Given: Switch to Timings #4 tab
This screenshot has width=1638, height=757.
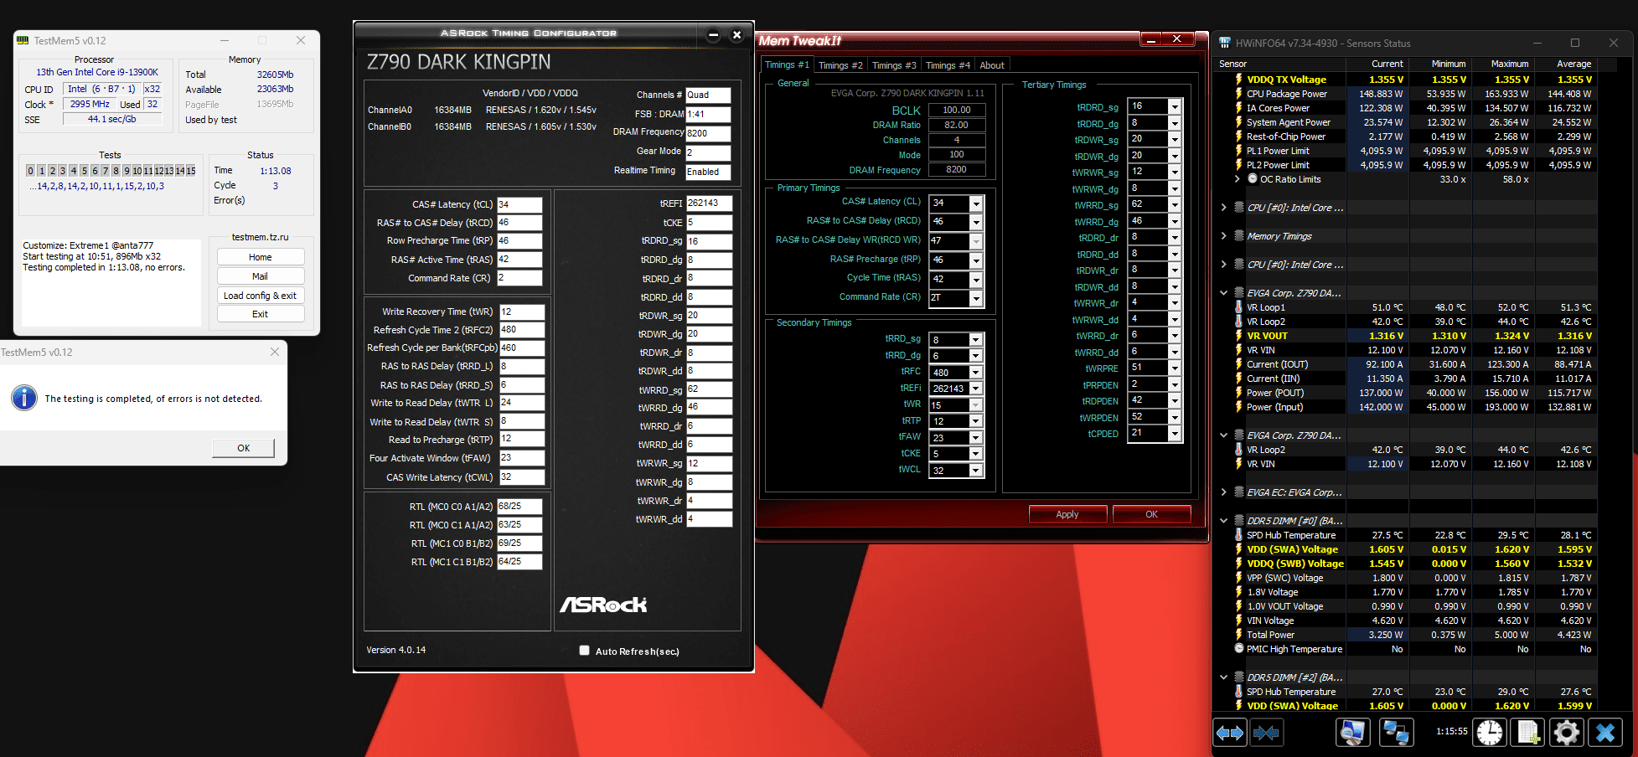Looking at the screenshot, I should (948, 65).
